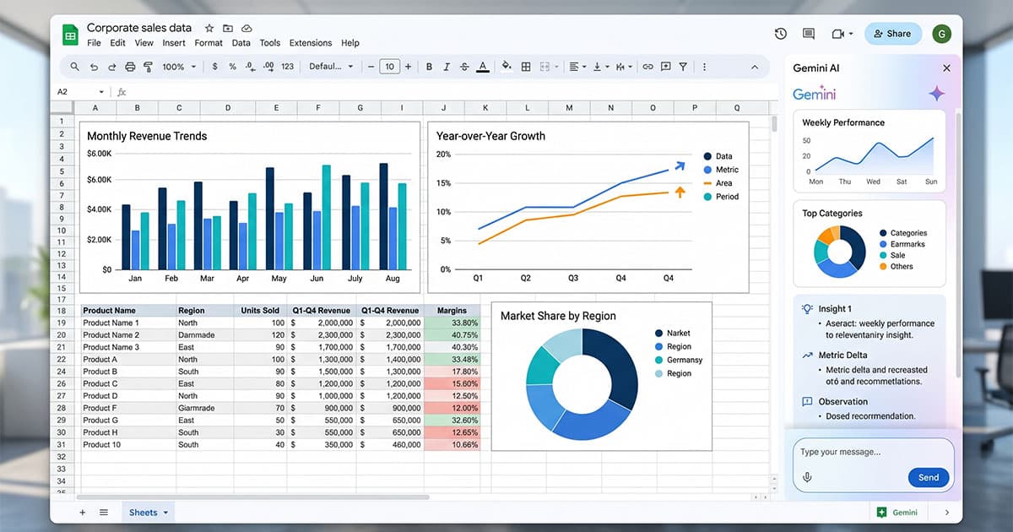This screenshot has height=532, width=1013.
Task: Toggle strikethrough formatting
Action: (464, 66)
